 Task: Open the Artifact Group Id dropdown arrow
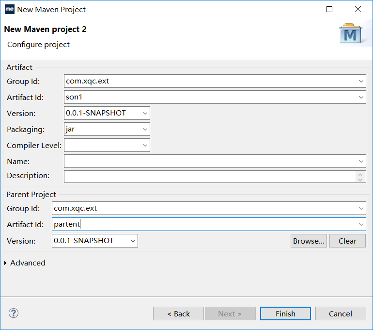coord(361,81)
